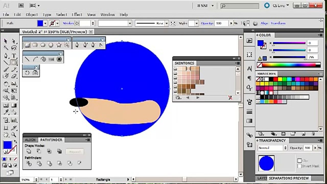
Task: Select the Lasso tool
Action: [x=14, y=48]
